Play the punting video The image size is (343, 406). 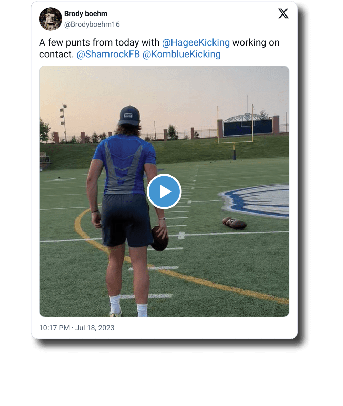tap(164, 191)
